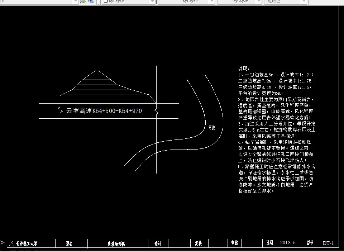Screen dimensions: 344x251
Task: Click the 设计 title block cell
Action: point(158,243)
